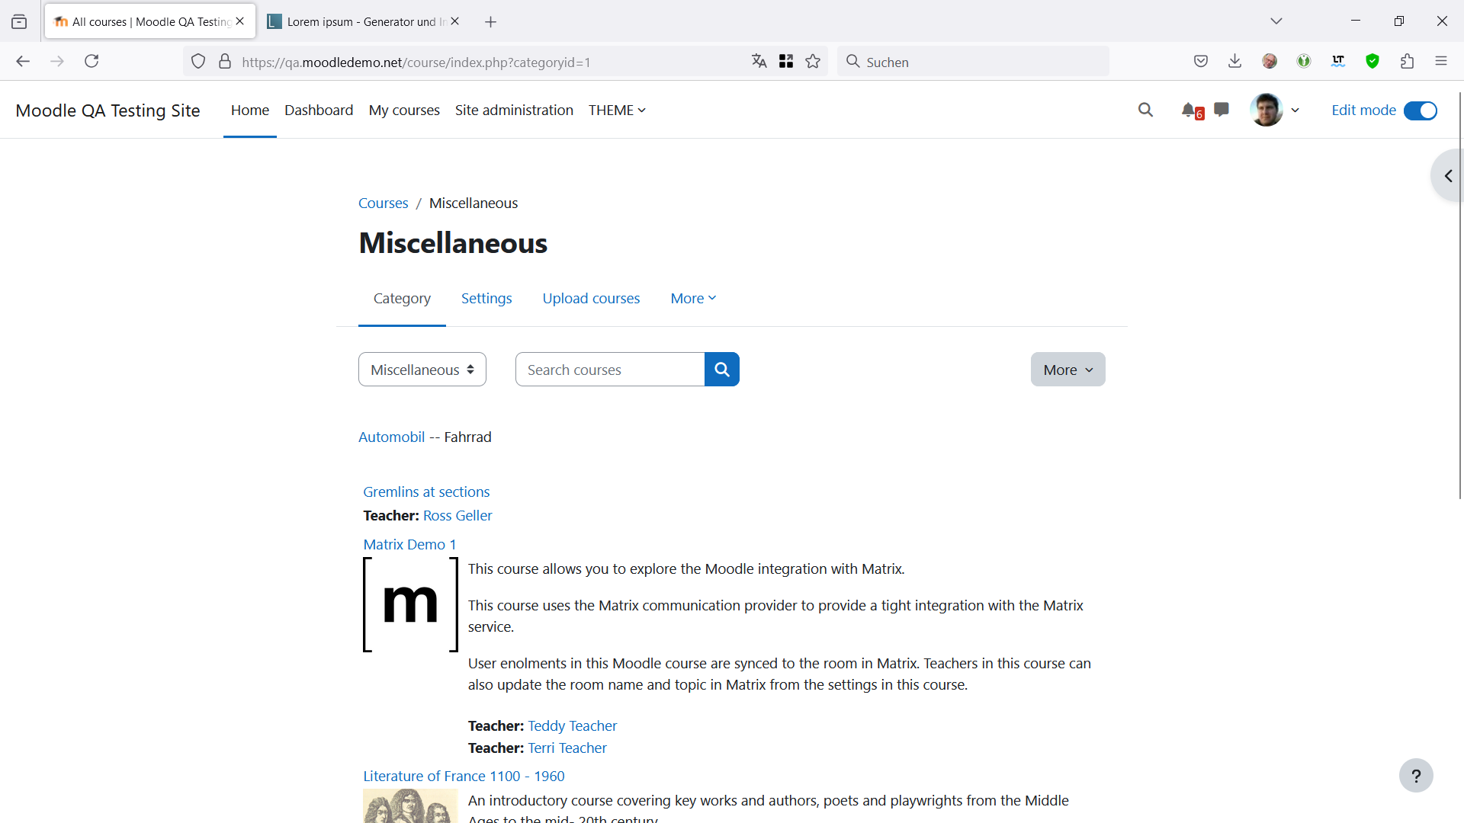
Task: Click the blue search courses submit button
Action: click(x=721, y=370)
